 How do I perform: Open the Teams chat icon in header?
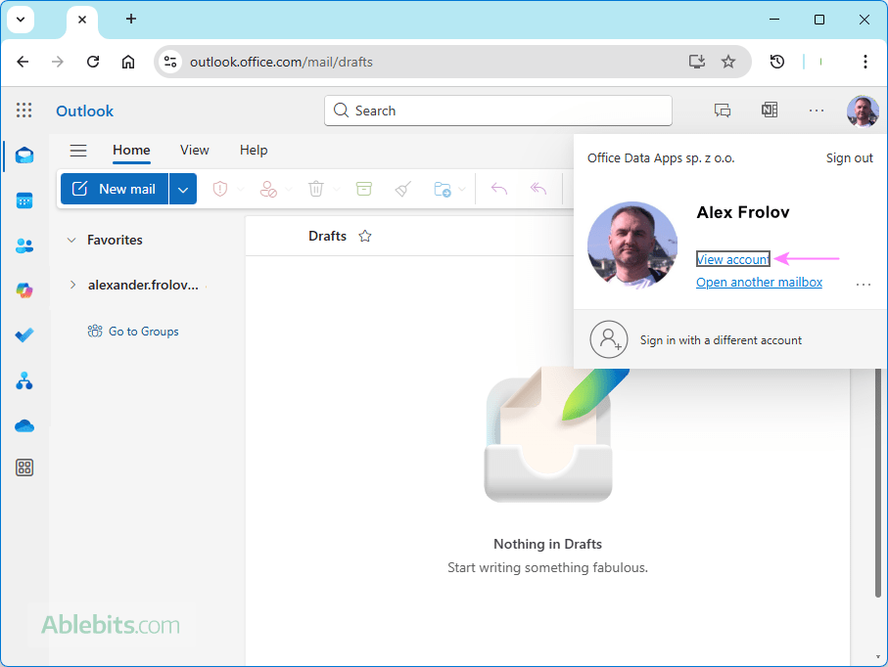pyautogui.click(x=723, y=110)
